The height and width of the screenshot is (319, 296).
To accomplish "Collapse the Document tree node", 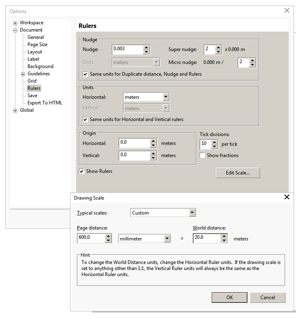I will point(15,30).
